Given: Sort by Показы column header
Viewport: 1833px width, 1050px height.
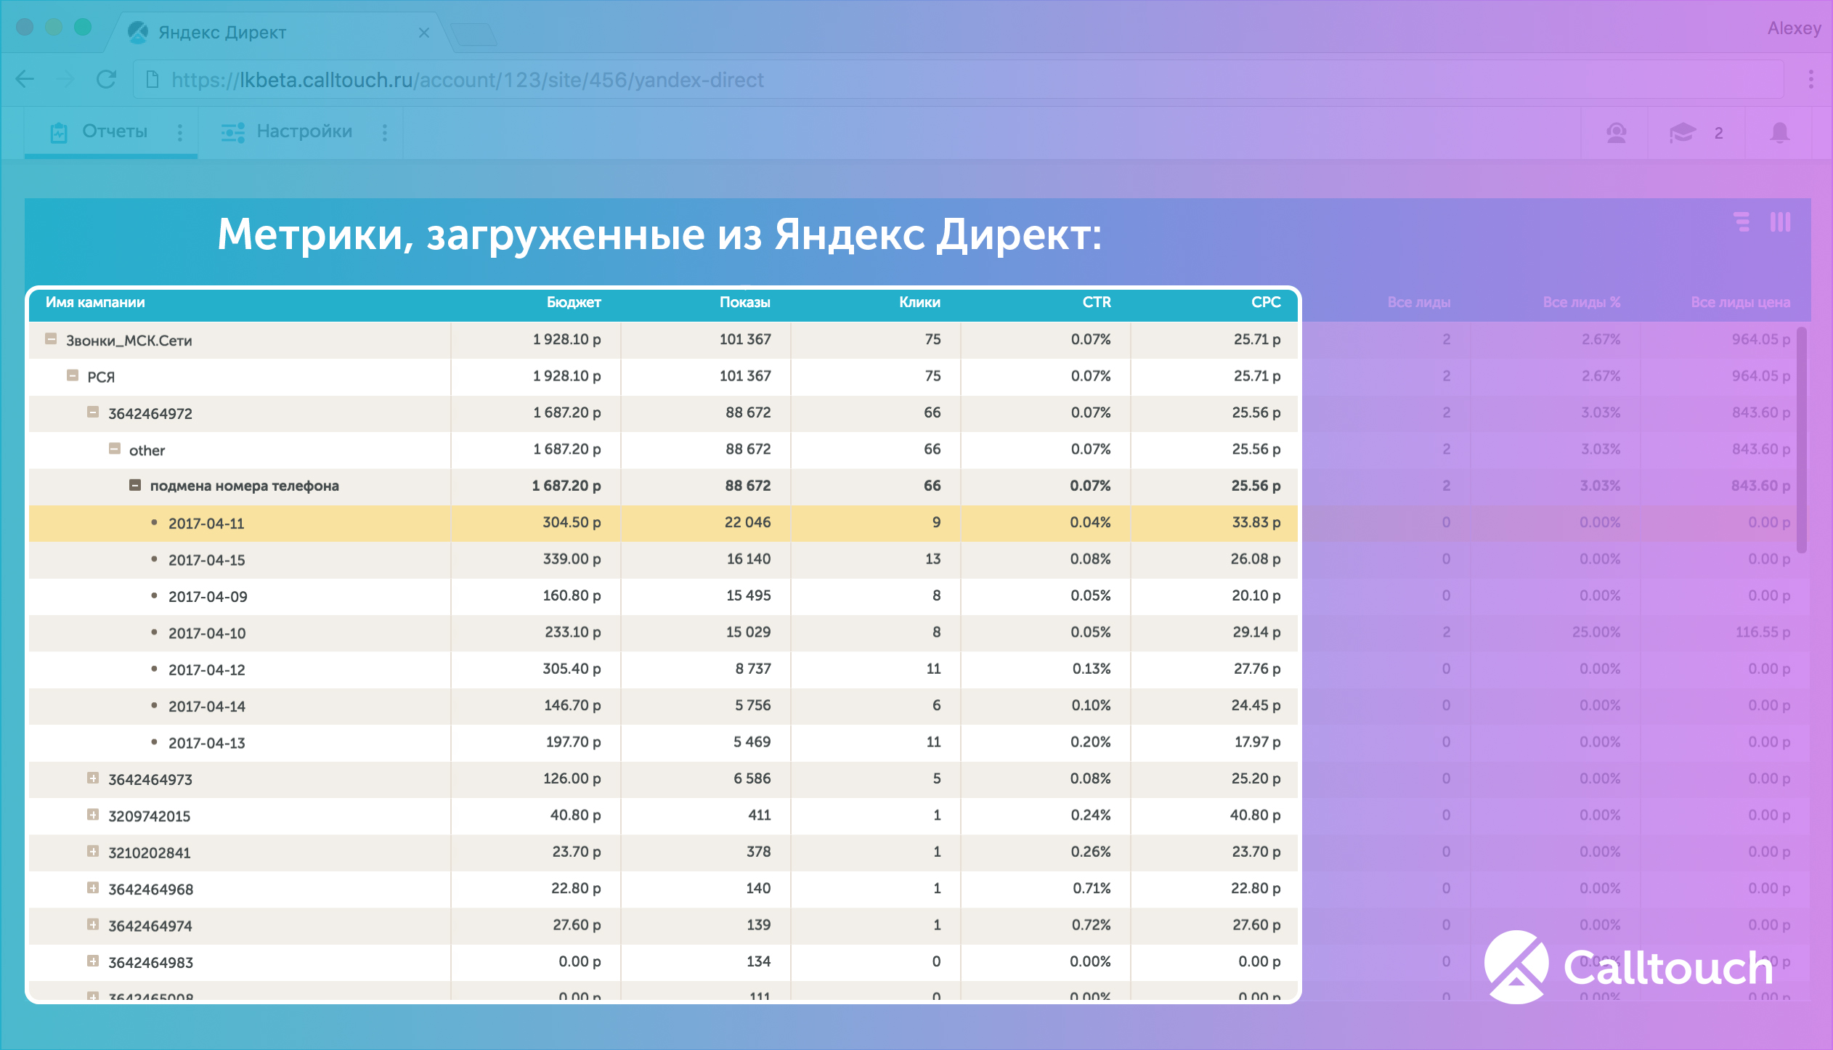Looking at the screenshot, I should [745, 302].
